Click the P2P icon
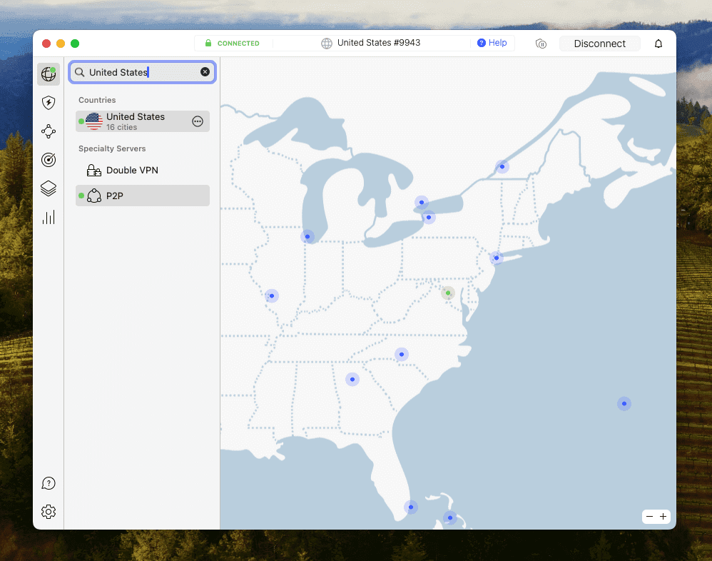 pos(94,196)
